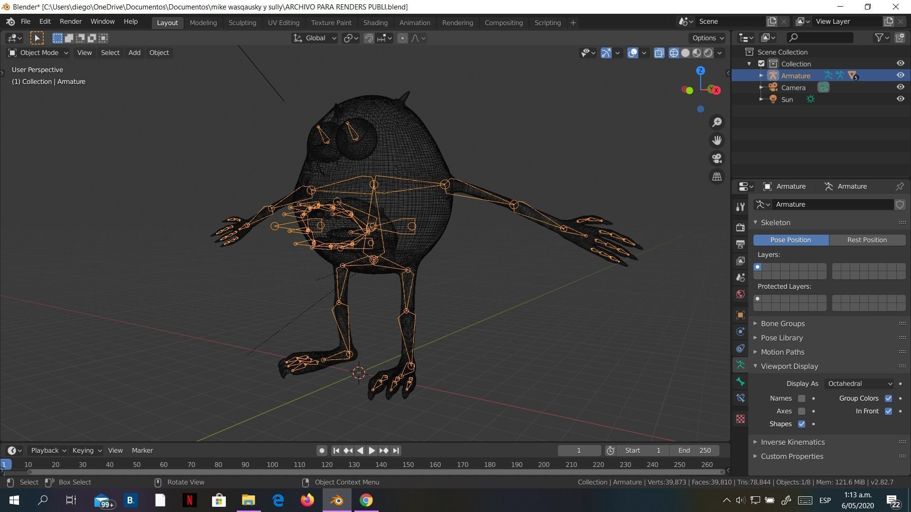
Task: Open the viewport Add menu
Action: click(134, 53)
